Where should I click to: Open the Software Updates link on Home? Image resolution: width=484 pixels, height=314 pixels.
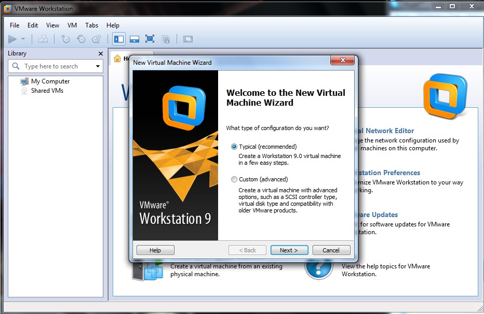tap(378, 215)
